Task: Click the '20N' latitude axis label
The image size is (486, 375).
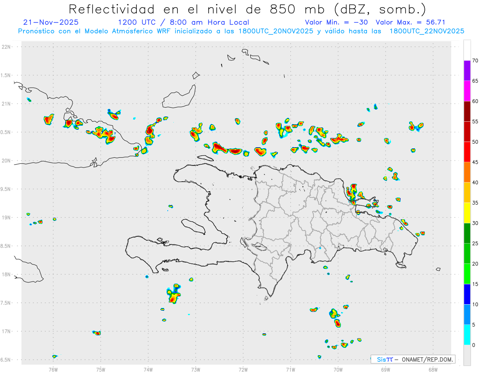Action: (x=7, y=161)
